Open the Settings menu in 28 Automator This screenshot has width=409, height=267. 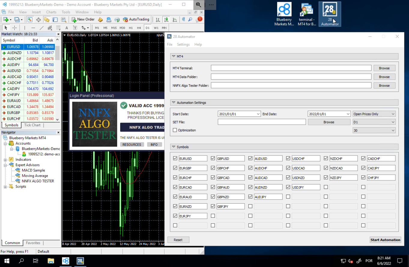[x=183, y=44]
